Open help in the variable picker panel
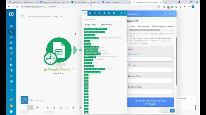The width and height of the screenshot is (206, 115). click(121, 13)
